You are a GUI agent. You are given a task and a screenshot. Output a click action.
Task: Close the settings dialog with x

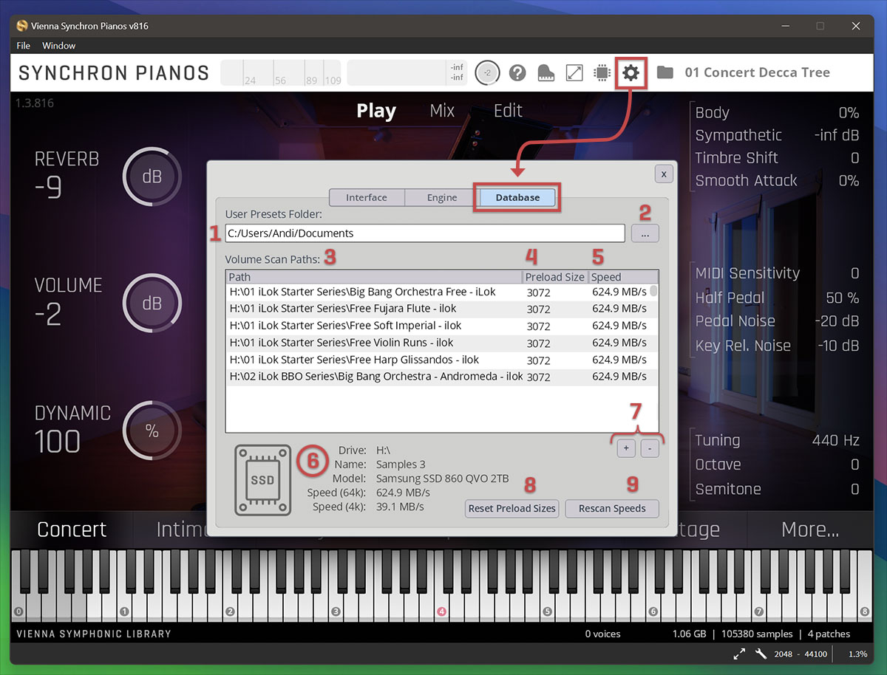click(x=664, y=174)
